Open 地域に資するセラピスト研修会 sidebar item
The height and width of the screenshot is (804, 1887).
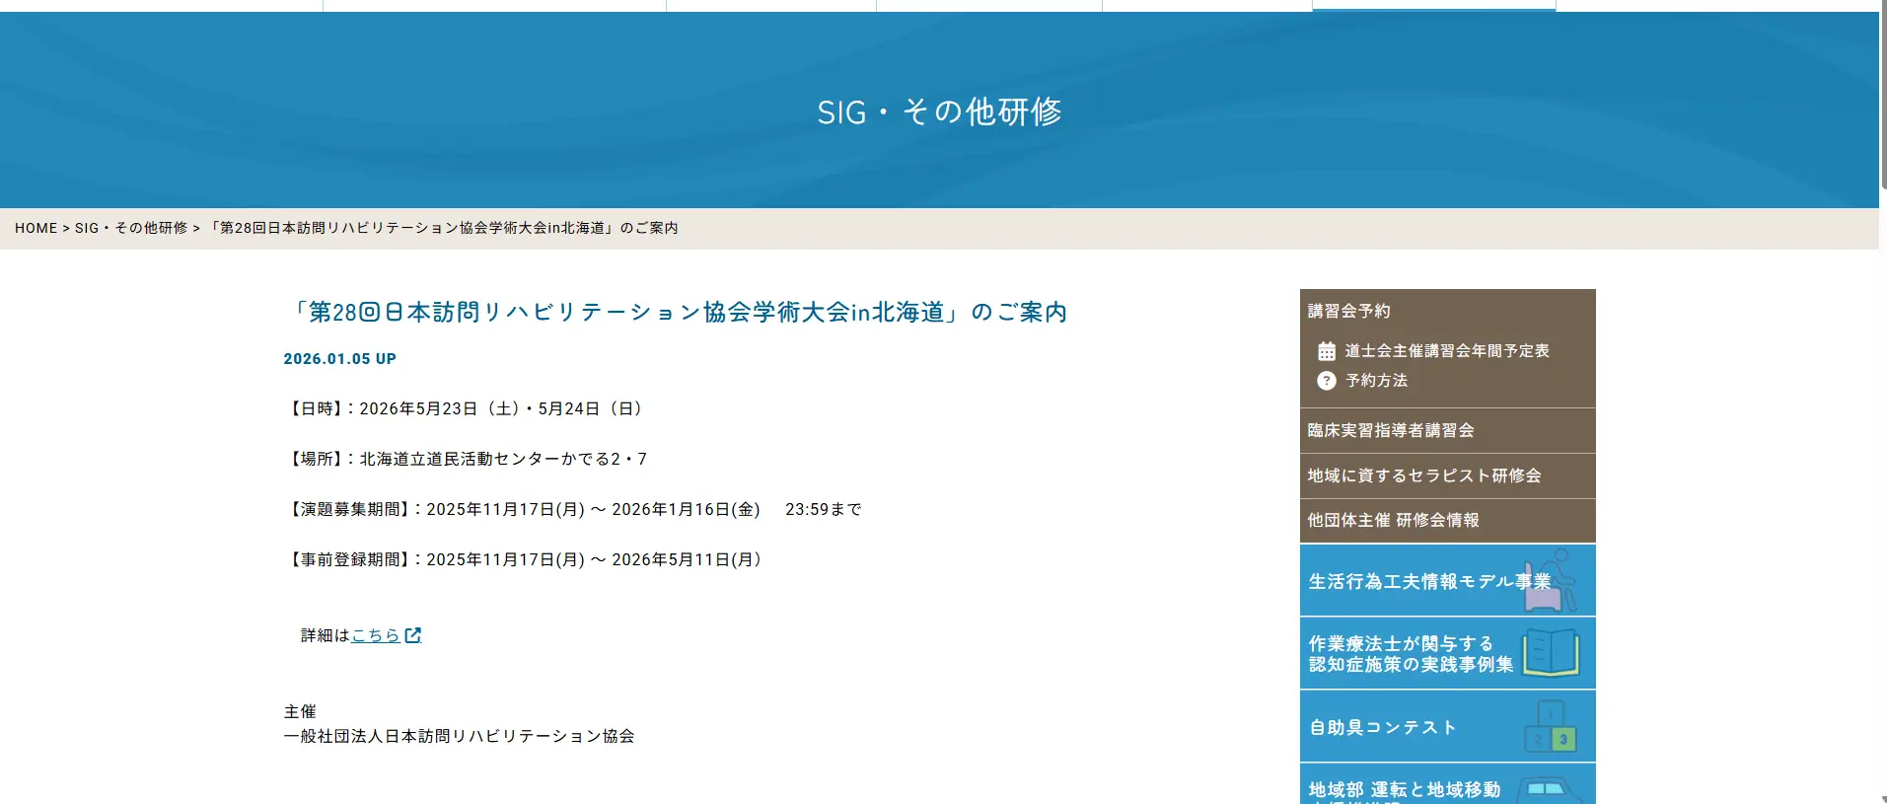[x=1447, y=475]
